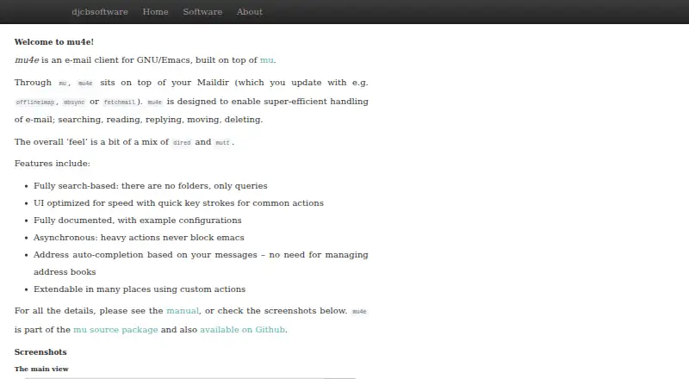The image size is (689, 379).
Task: Visit the 'available on Github' link
Action: [x=243, y=330]
